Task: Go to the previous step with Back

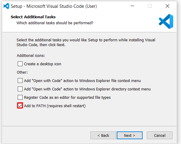Action: [x=103, y=135]
